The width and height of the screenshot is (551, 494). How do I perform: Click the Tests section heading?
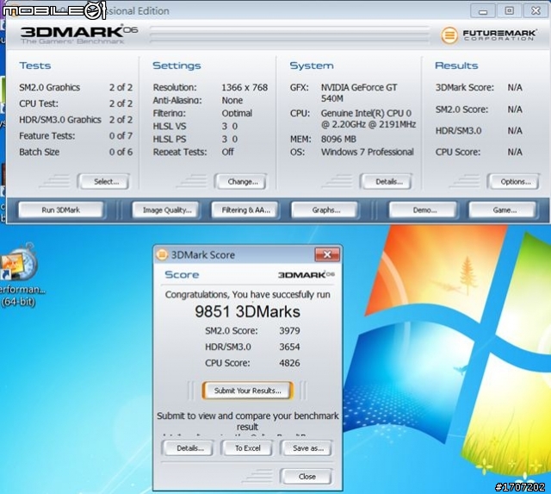(x=35, y=66)
